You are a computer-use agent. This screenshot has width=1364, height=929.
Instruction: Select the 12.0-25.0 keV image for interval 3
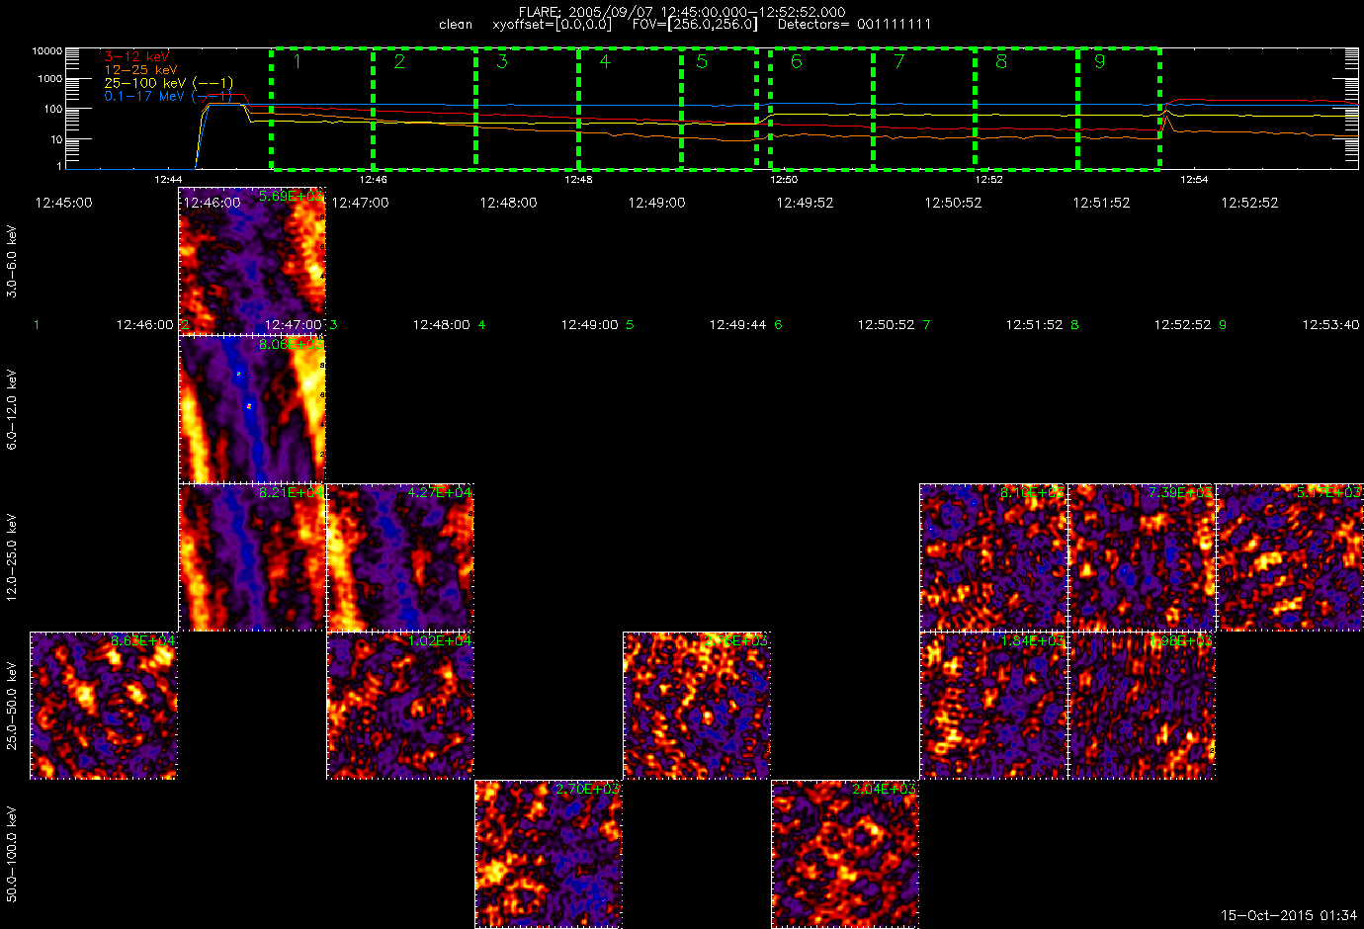pyautogui.click(x=400, y=557)
